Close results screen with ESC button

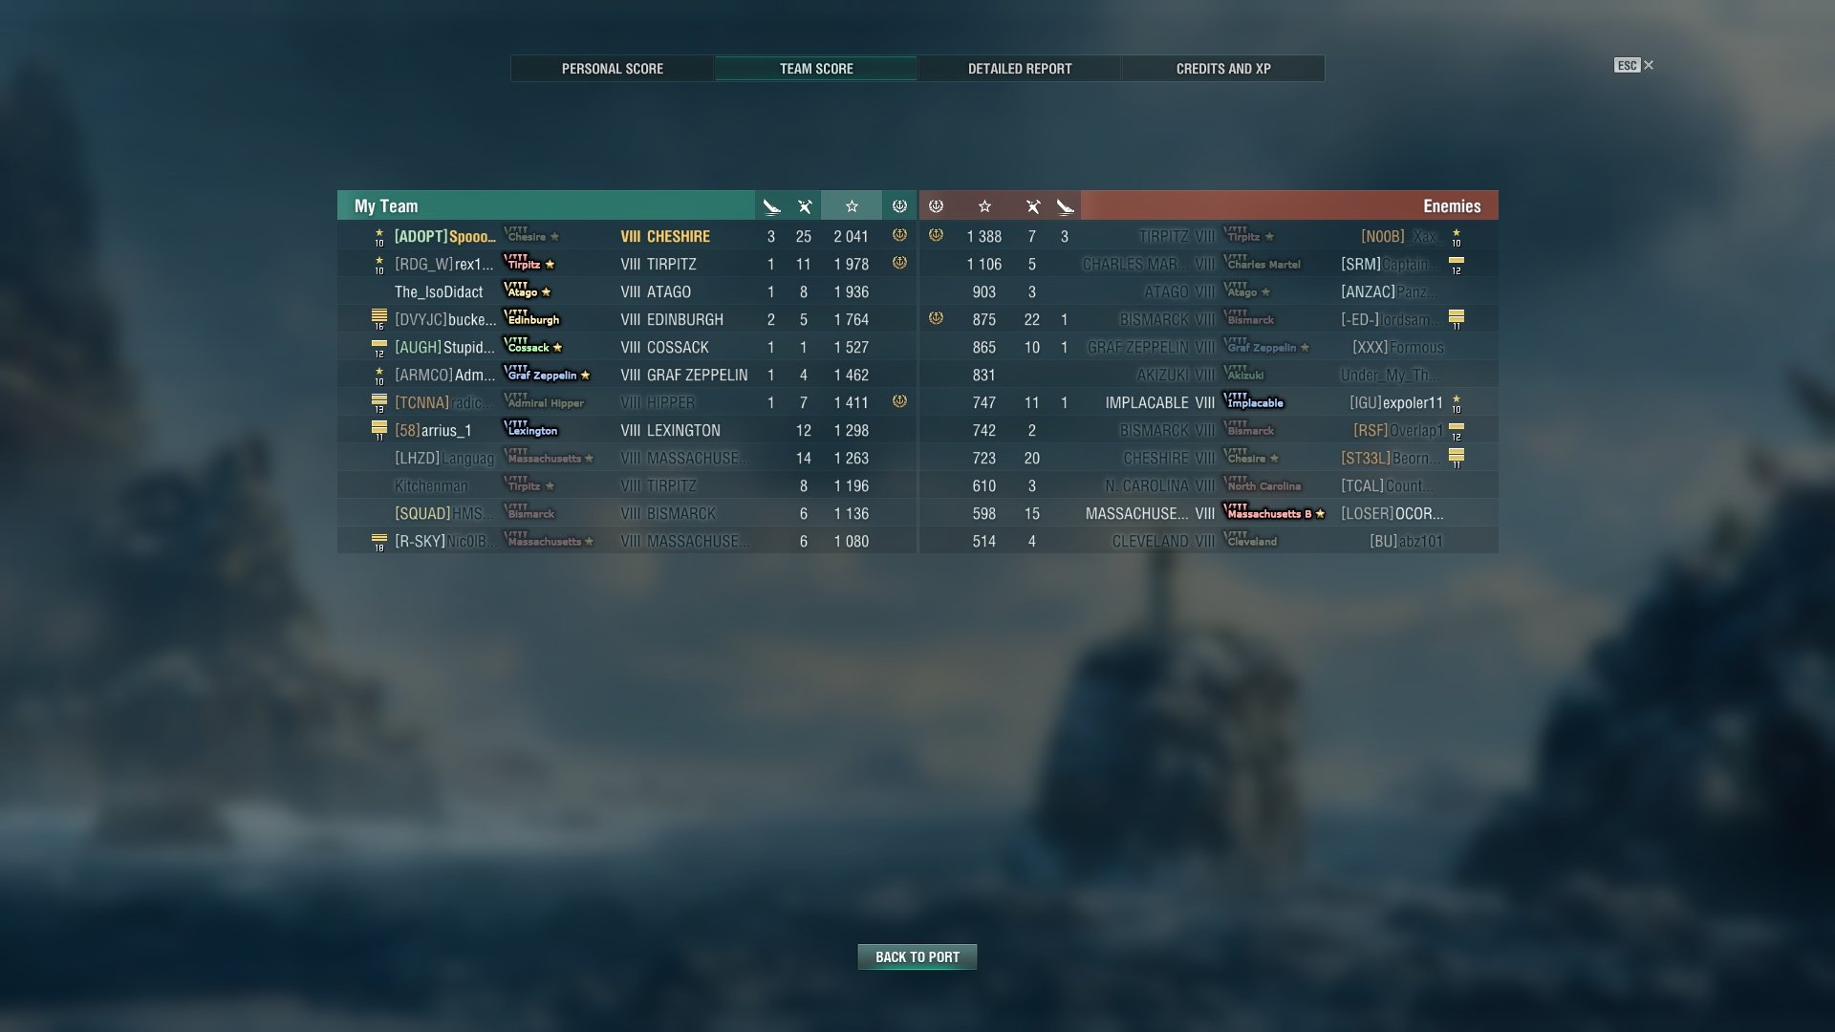coord(1634,65)
